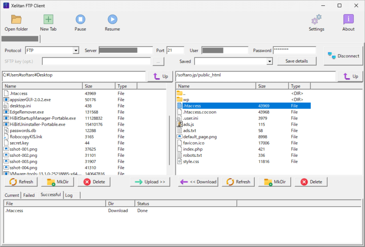Switch to Failed tab
This screenshot has width=365, height=247.
29,195
